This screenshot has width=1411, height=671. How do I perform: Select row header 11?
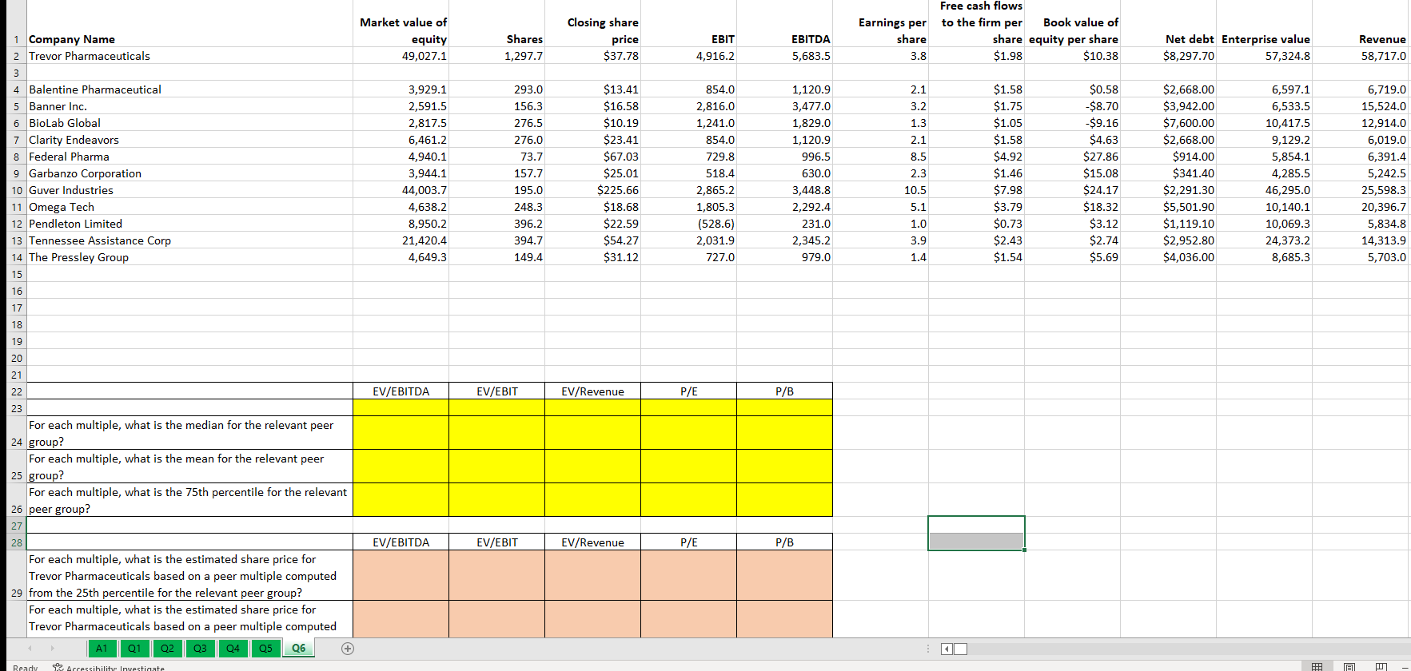click(16, 207)
